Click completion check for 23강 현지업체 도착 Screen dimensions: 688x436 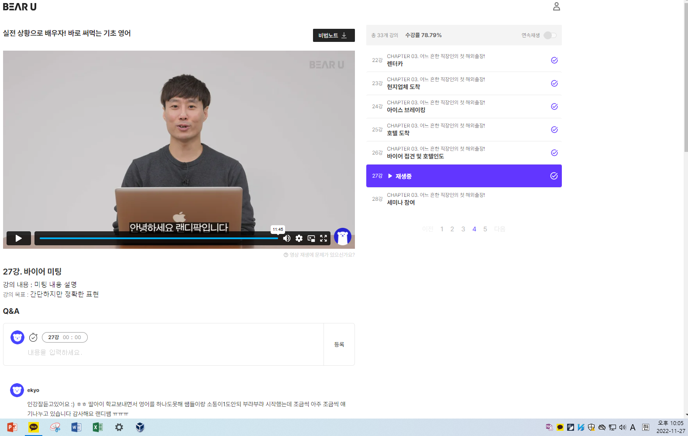(554, 83)
